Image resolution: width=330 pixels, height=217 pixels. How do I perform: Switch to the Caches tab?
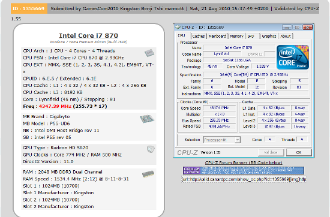pos(199,36)
